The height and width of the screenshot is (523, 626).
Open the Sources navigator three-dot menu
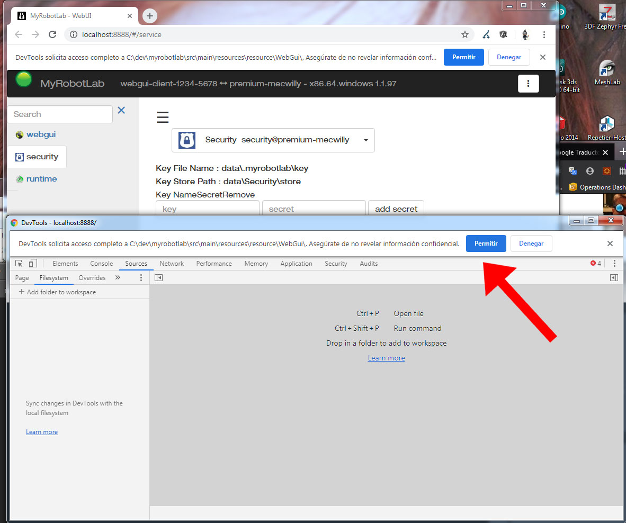point(141,278)
